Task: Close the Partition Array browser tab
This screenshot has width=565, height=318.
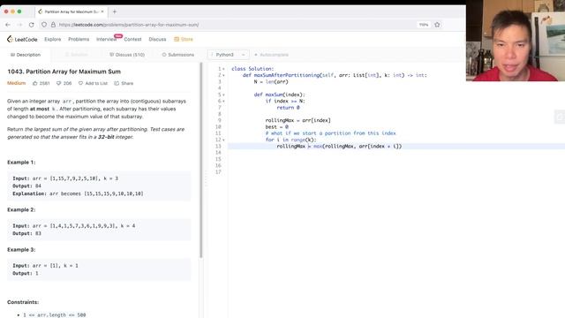Action: [102, 11]
